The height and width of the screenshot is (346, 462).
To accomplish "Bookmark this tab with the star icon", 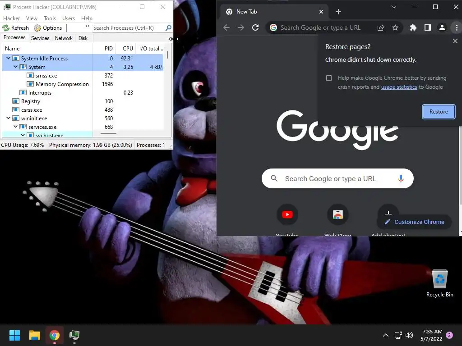I will point(395,27).
